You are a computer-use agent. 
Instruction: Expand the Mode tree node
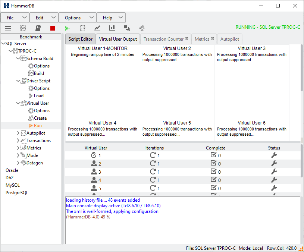[18, 155]
